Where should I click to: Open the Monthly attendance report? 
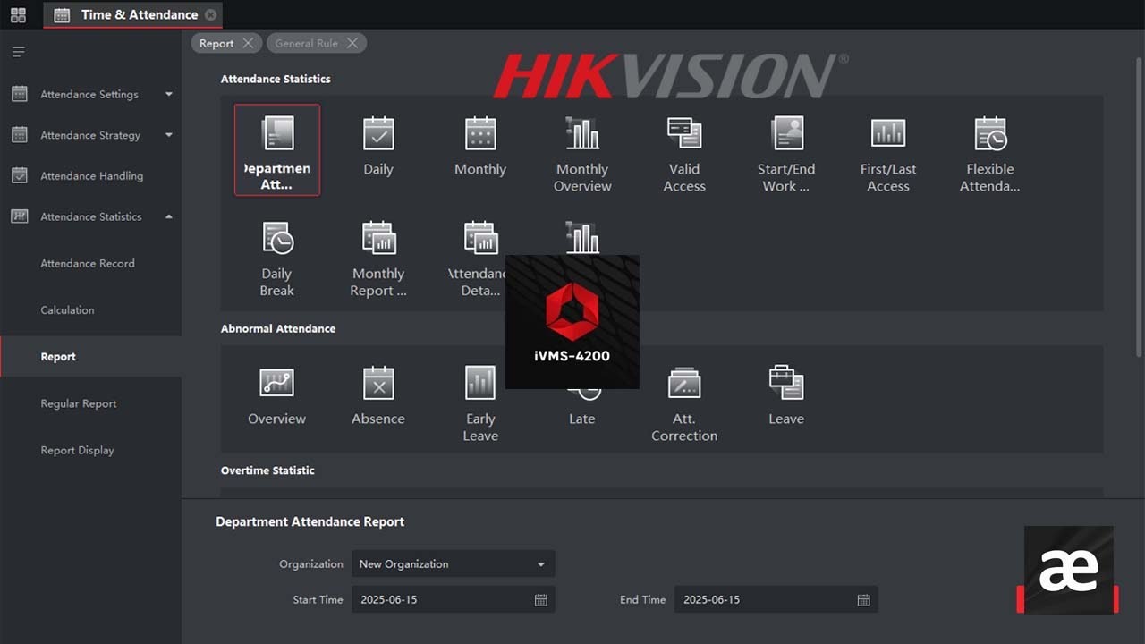tap(480, 148)
